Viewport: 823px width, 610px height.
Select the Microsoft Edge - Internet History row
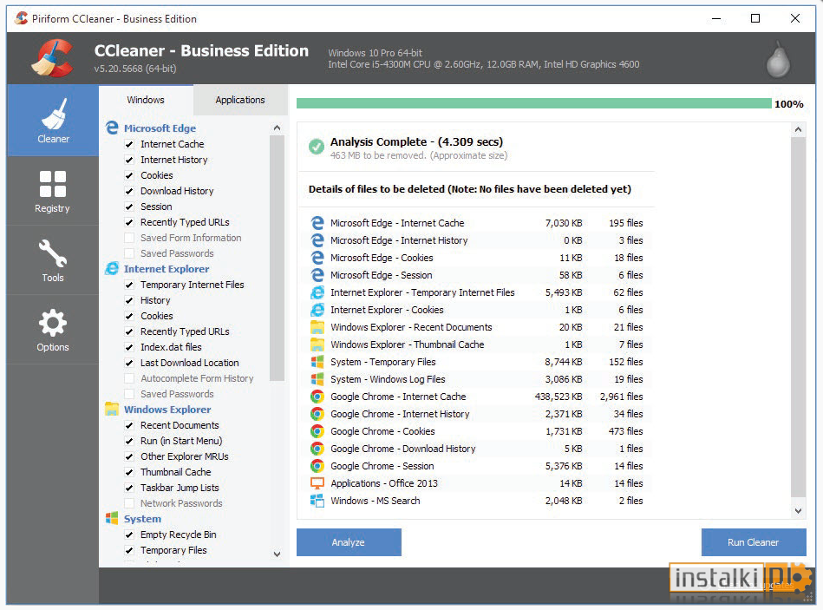(x=477, y=239)
